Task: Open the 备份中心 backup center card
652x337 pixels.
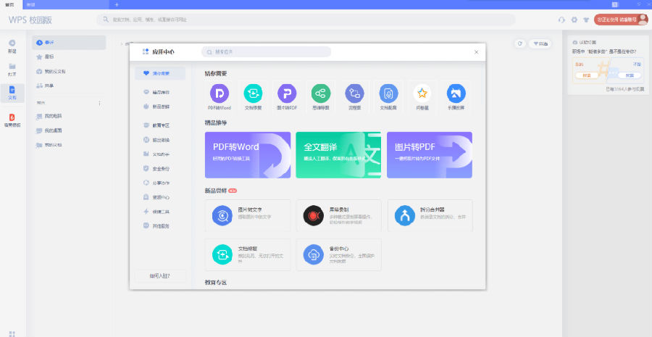Action: pos(339,254)
